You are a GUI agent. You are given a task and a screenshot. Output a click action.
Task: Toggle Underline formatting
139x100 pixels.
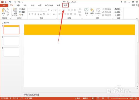35,14
